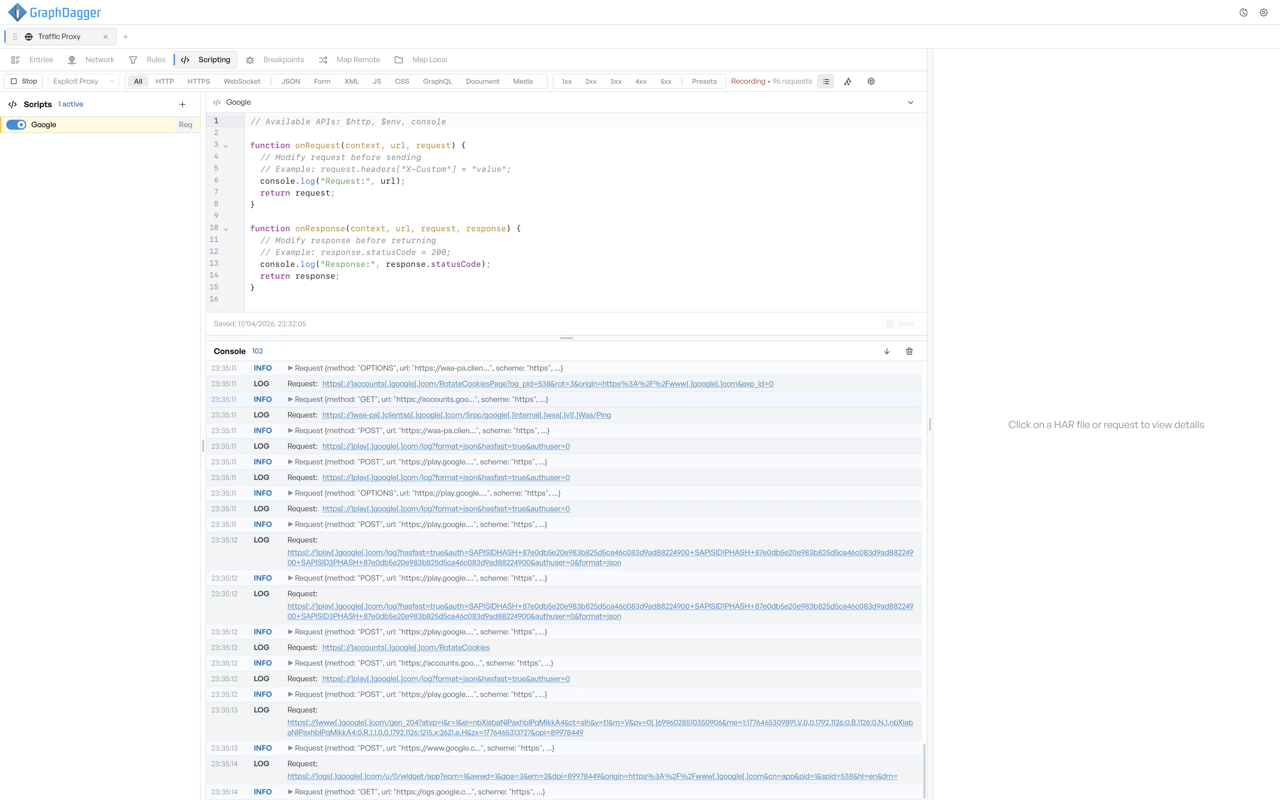This screenshot has width=1280, height=800.
Task: Filter by Media type
Action: tap(523, 82)
